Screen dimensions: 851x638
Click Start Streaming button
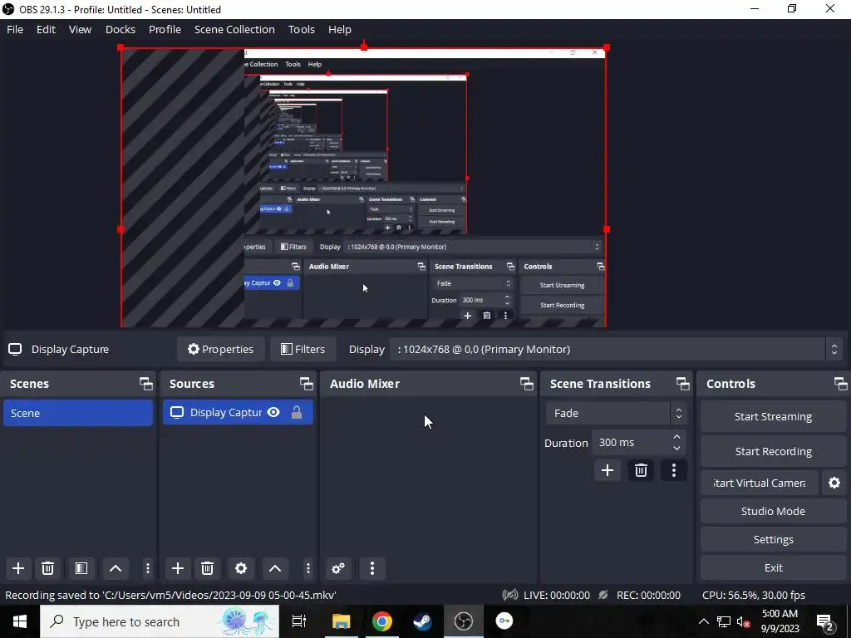click(773, 417)
